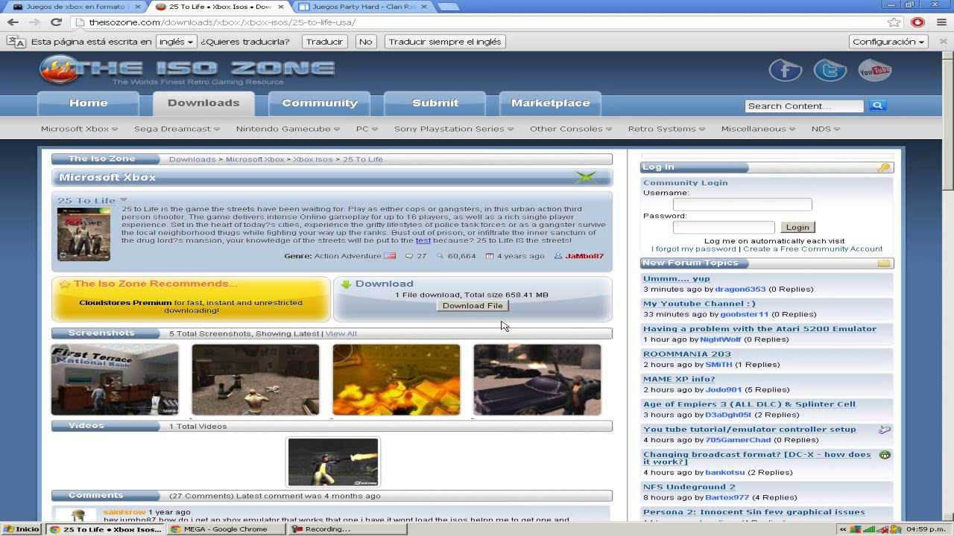
Task: Expand the PC category menu
Action: [x=367, y=129]
